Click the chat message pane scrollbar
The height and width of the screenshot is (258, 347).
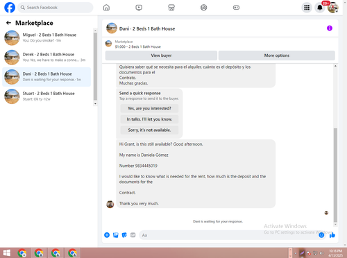point(335,175)
